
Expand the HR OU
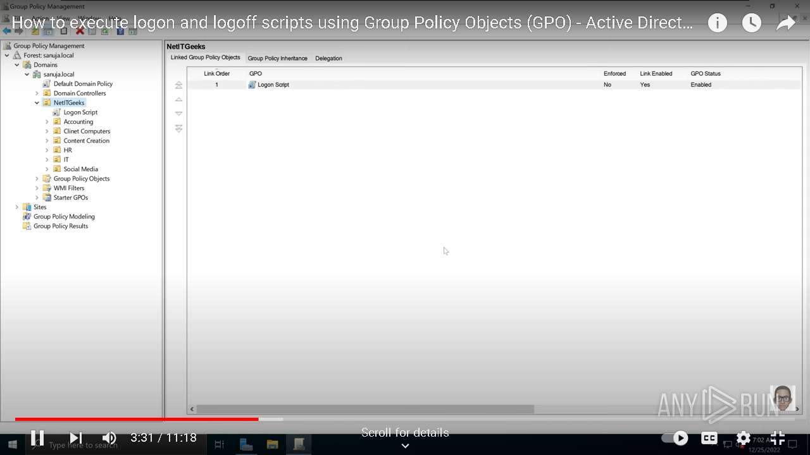pyautogui.click(x=47, y=150)
